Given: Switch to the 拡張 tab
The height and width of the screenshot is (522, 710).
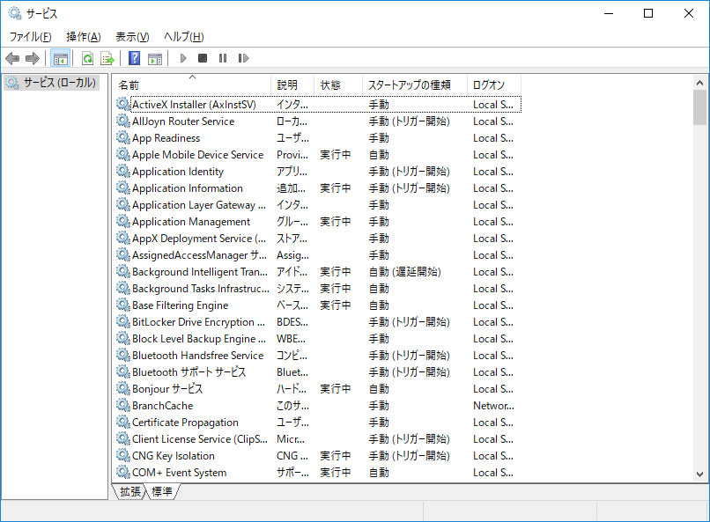Looking at the screenshot, I should [130, 491].
